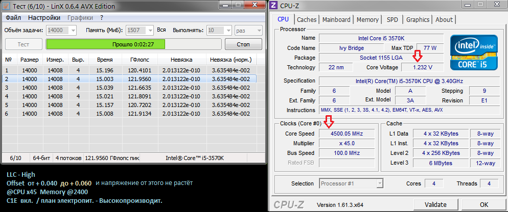The height and width of the screenshot is (212, 508).
Task: Click the Intel Core i5 logo badge
Action: (474, 52)
